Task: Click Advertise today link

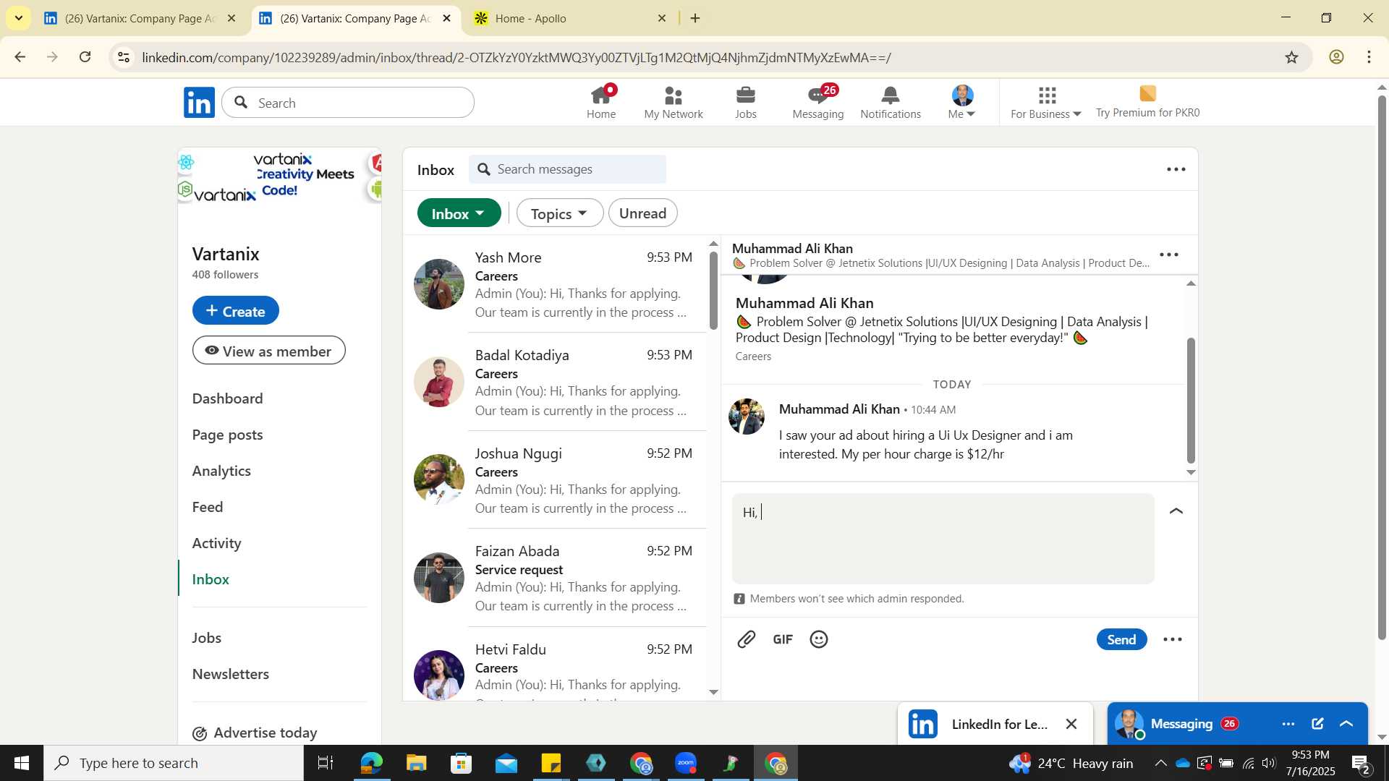Action: coord(255,733)
